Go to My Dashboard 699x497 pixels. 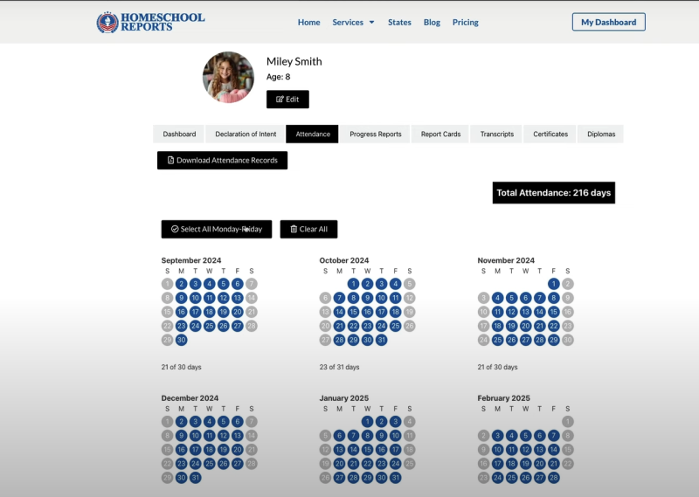click(608, 22)
